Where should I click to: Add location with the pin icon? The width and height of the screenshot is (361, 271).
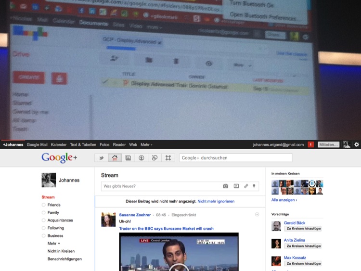[254, 186]
